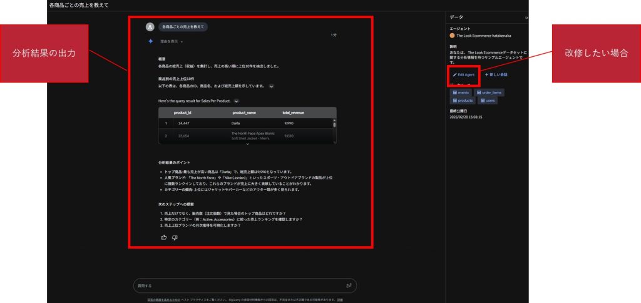Select the Darla product name cell

click(235, 123)
